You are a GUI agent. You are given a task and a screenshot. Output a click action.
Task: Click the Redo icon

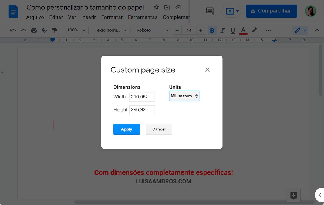click(x=23, y=30)
